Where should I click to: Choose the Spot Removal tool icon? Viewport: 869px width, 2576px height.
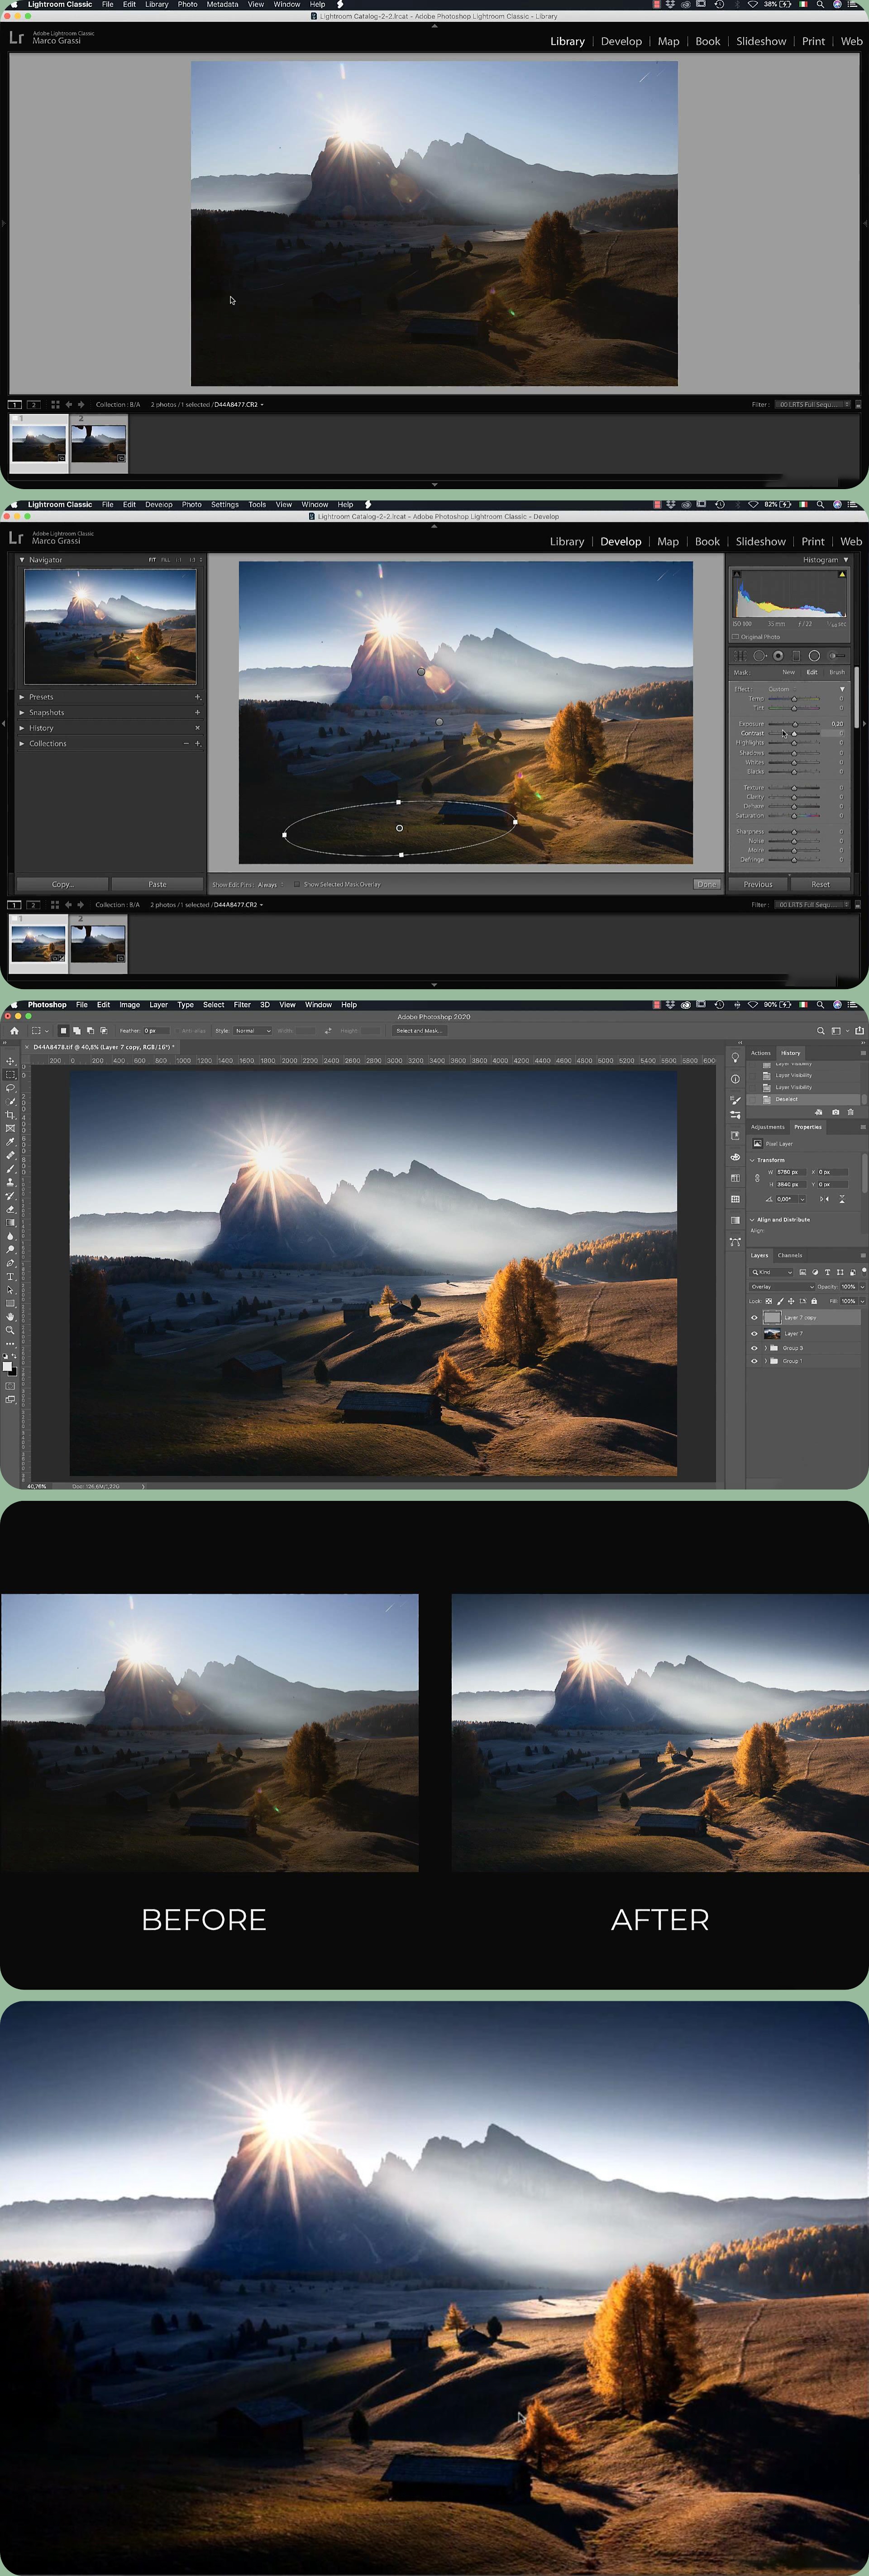pos(759,656)
